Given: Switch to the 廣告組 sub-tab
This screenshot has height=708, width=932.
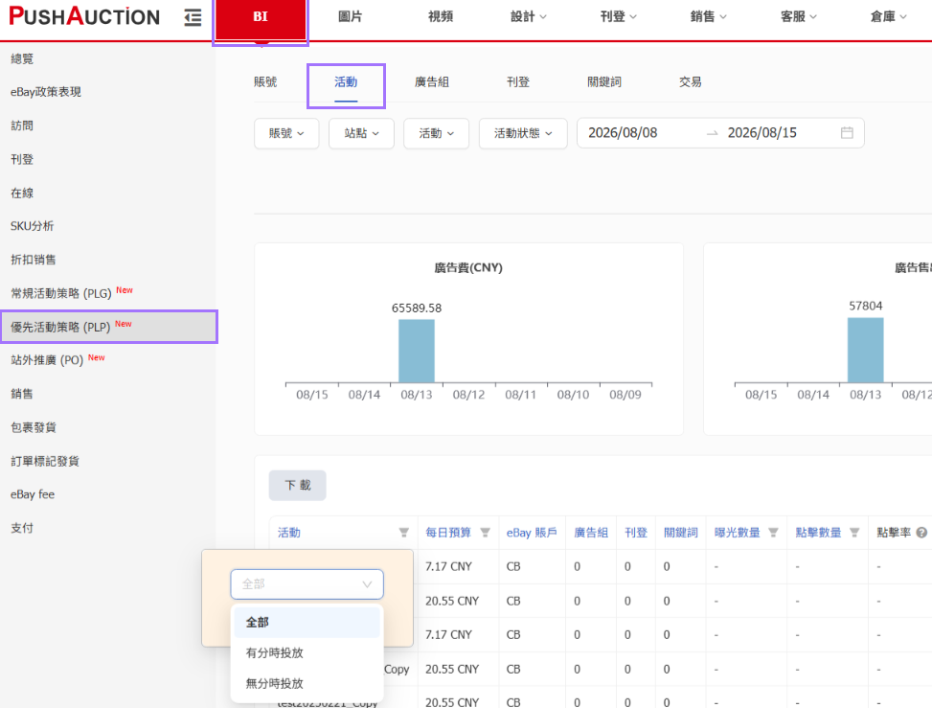Looking at the screenshot, I should [x=432, y=82].
